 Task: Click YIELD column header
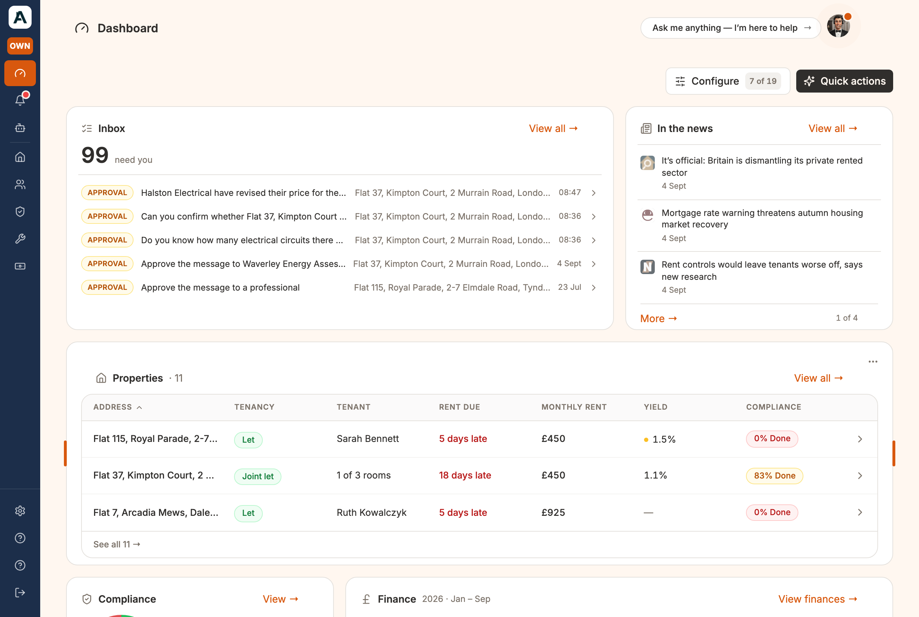(x=655, y=407)
